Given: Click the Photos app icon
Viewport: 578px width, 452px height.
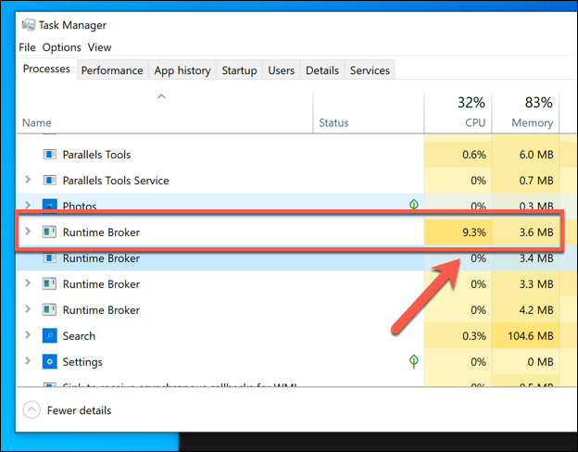Looking at the screenshot, I should tap(49, 205).
